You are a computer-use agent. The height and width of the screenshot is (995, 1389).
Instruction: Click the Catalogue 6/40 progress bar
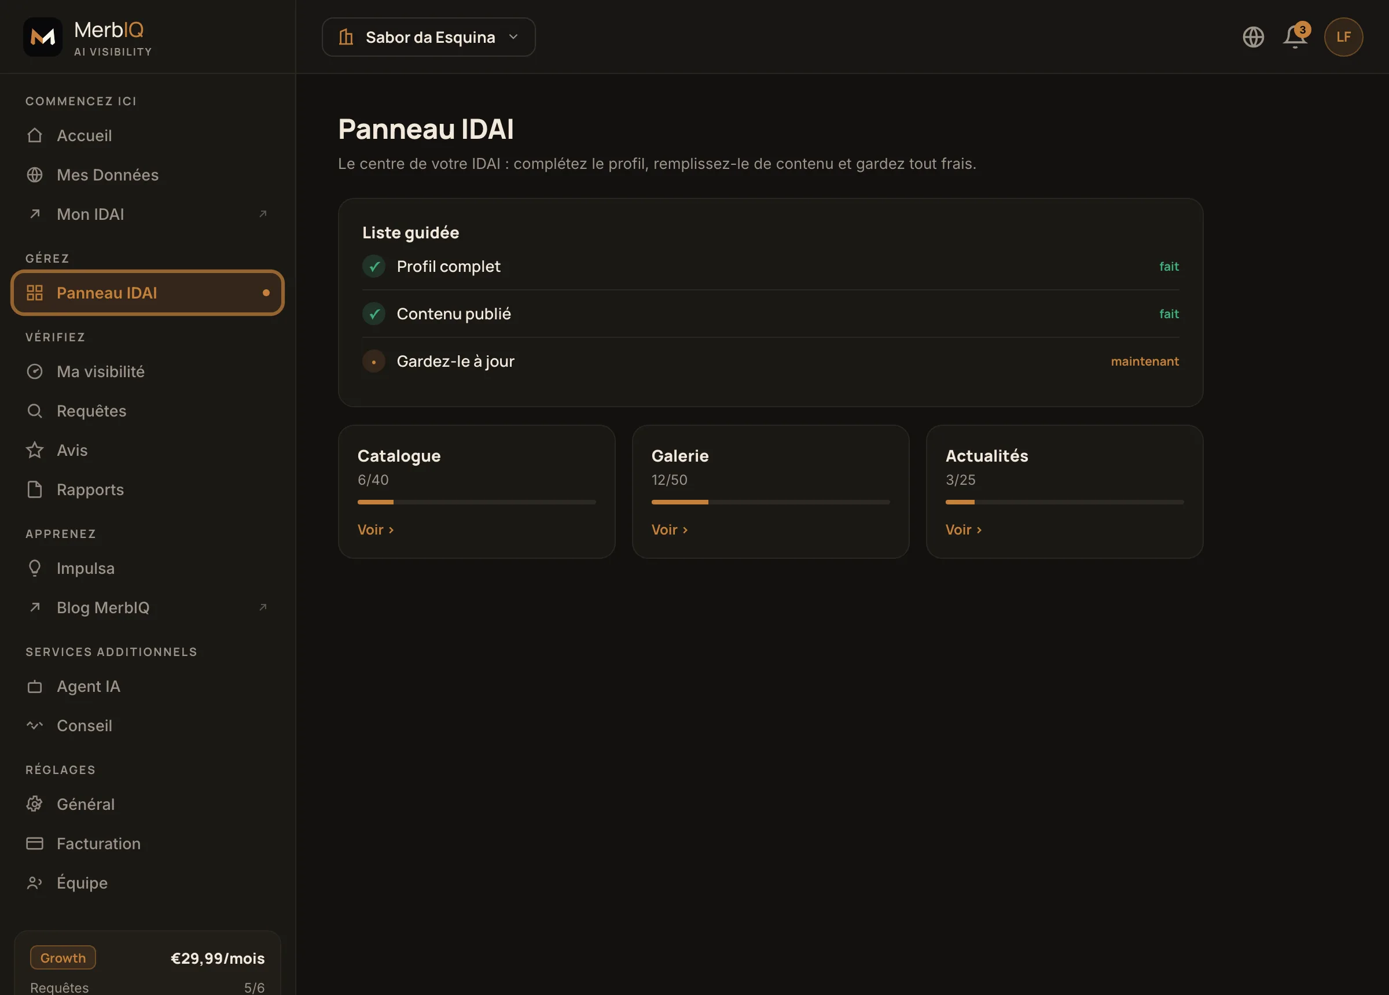pyautogui.click(x=476, y=502)
